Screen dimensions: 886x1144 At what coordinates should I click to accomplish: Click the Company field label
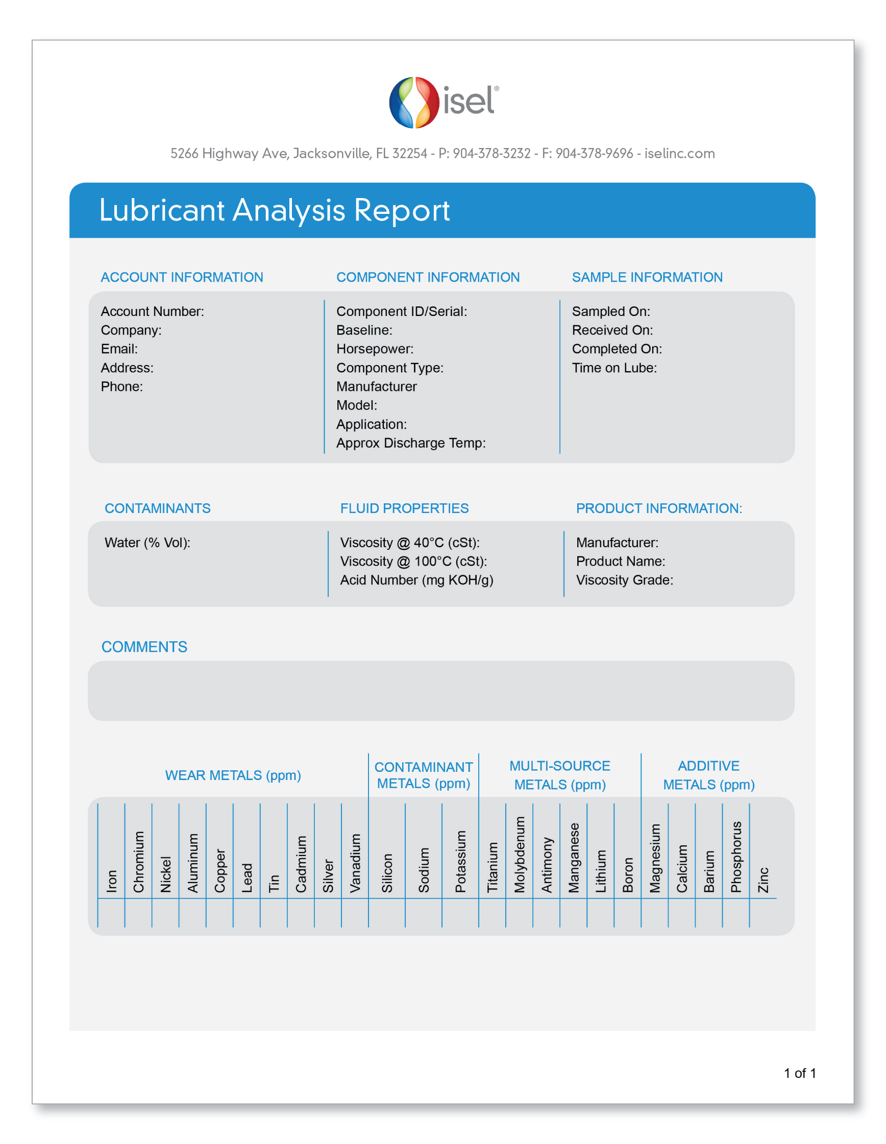click(131, 330)
